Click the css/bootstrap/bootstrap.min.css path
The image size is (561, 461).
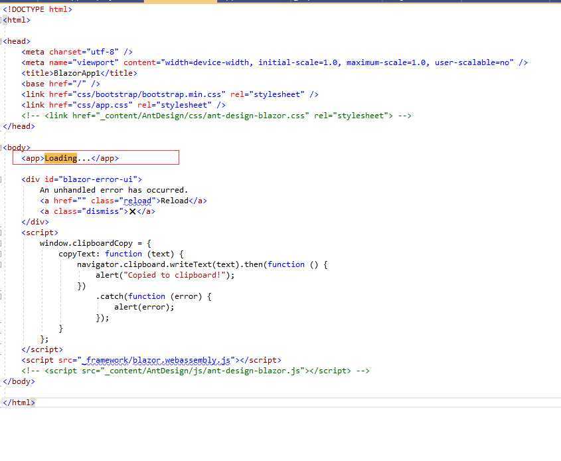[149, 94]
